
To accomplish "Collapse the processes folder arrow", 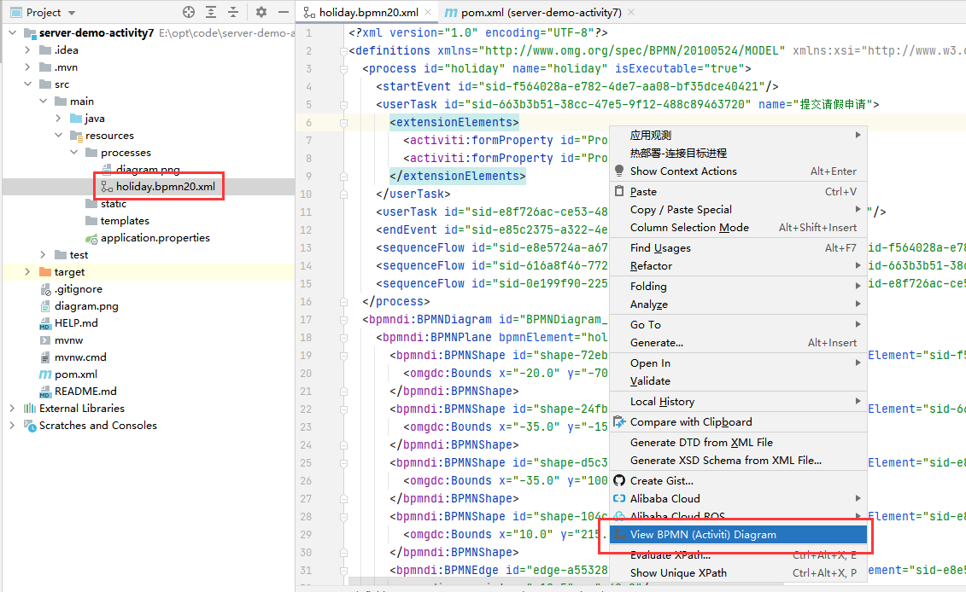I will tap(74, 153).
